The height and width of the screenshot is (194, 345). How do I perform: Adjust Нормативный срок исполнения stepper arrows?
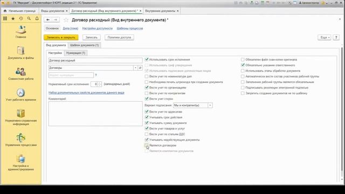click(x=99, y=84)
